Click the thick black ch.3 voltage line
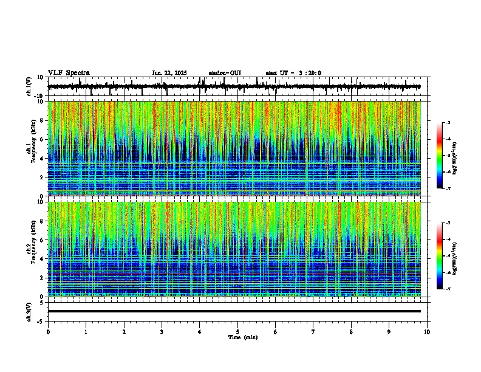Image resolution: width=481 pixels, height=372 pixels. tap(234, 311)
